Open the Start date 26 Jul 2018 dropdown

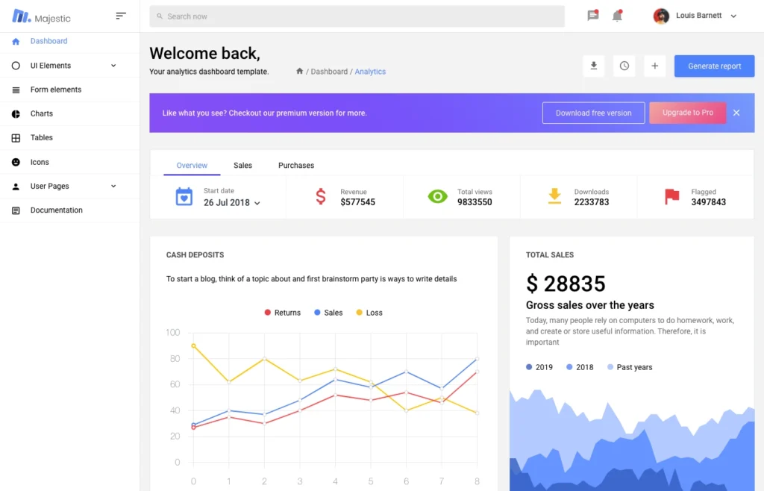[232, 203]
